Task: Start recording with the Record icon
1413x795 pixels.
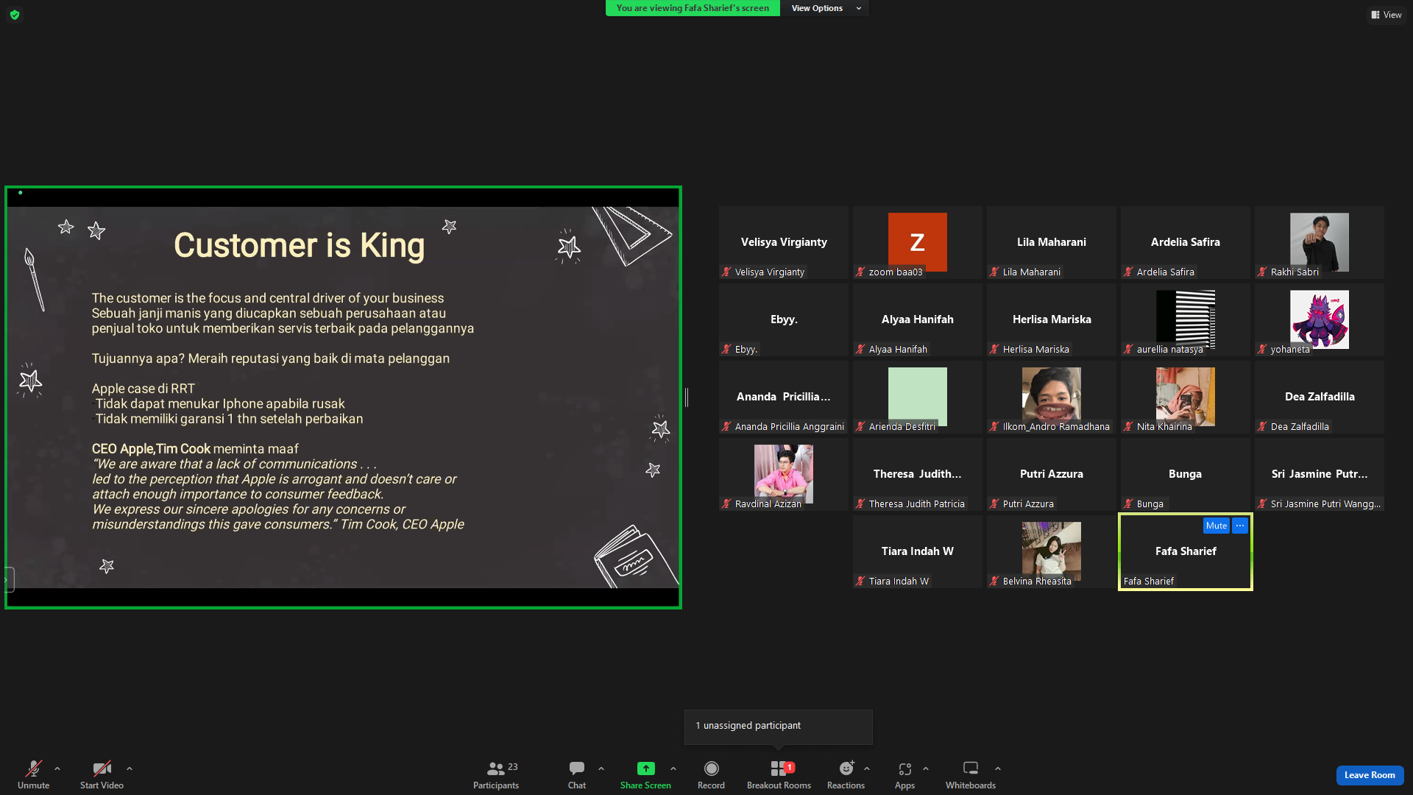Action: pyautogui.click(x=711, y=768)
